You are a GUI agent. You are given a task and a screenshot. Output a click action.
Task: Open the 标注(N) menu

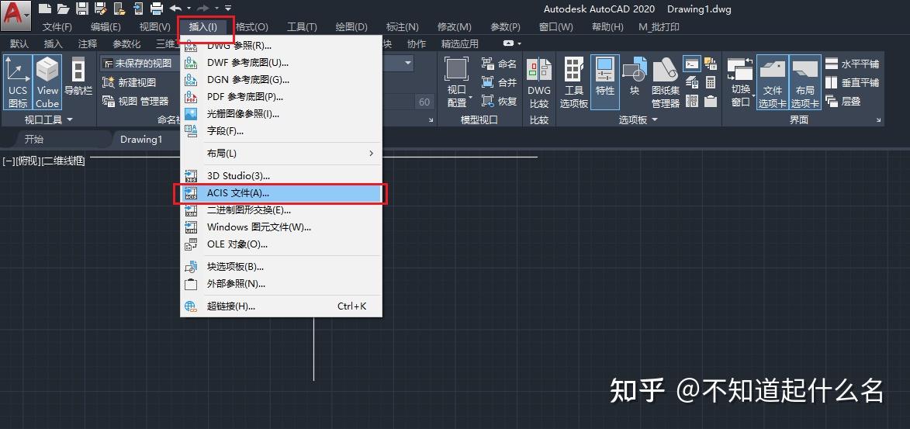click(x=402, y=26)
